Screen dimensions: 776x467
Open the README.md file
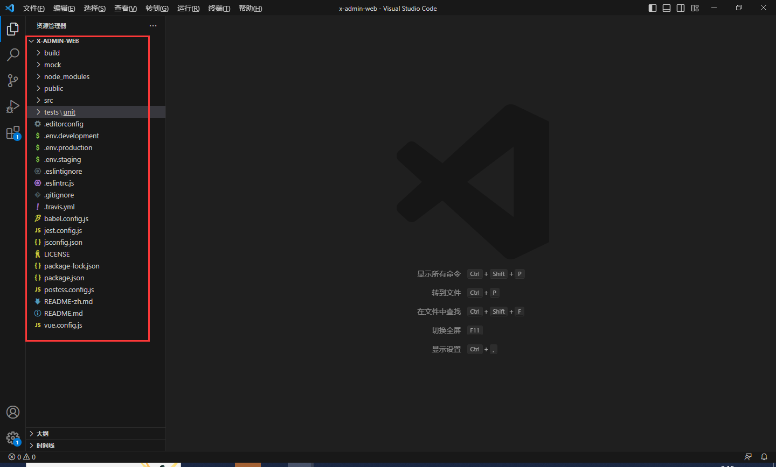(x=96, y=313)
